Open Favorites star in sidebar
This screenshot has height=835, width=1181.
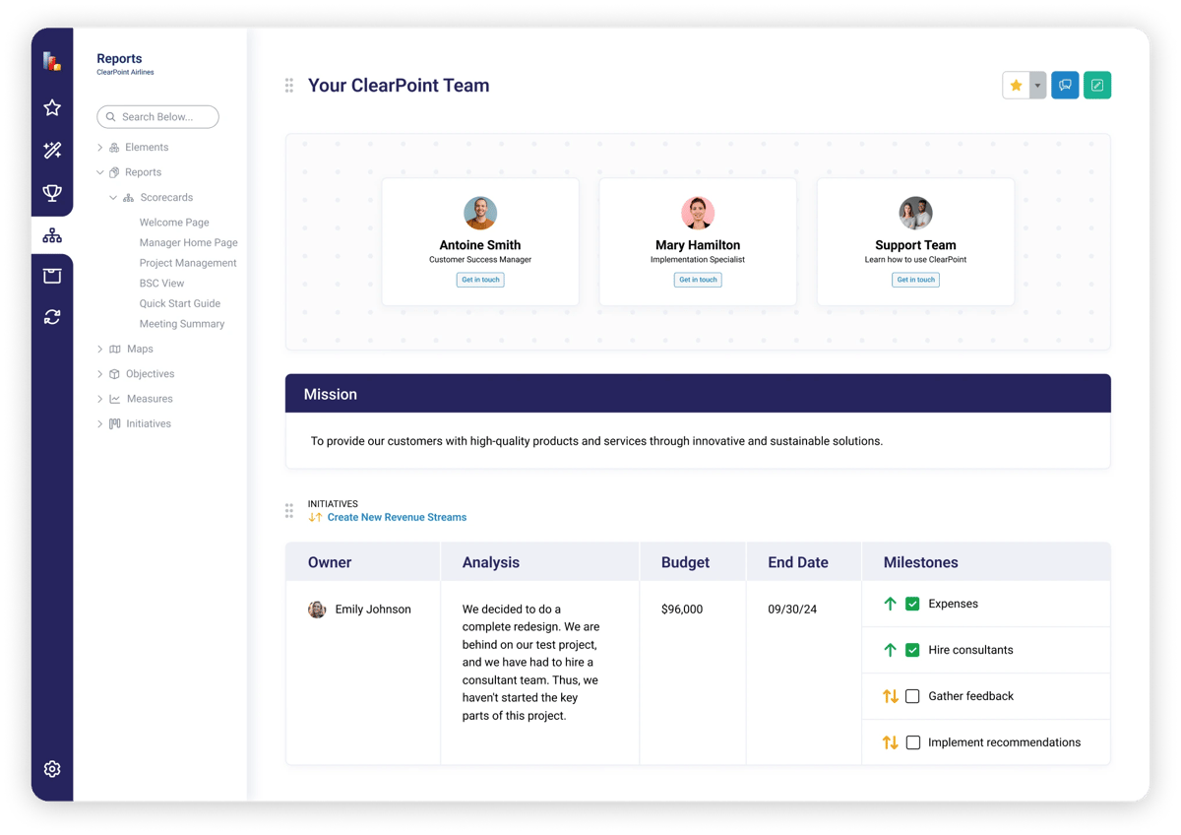pyautogui.click(x=52, y=107)
